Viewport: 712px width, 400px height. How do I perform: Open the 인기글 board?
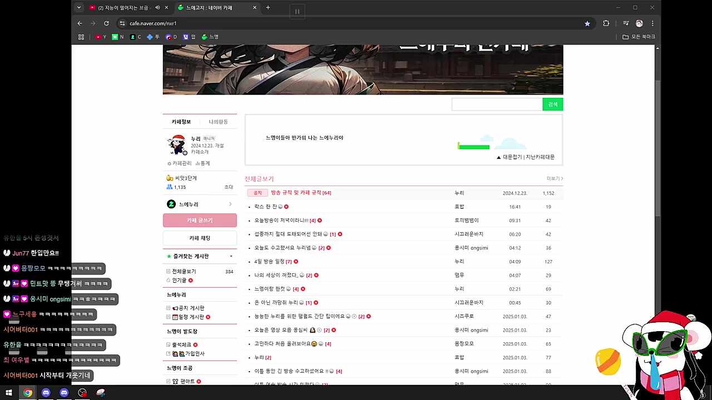click(179, 281)
